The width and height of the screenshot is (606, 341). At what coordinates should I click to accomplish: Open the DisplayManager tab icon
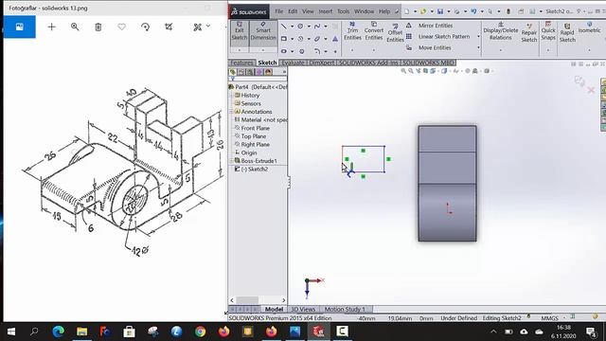coord(269,72)
